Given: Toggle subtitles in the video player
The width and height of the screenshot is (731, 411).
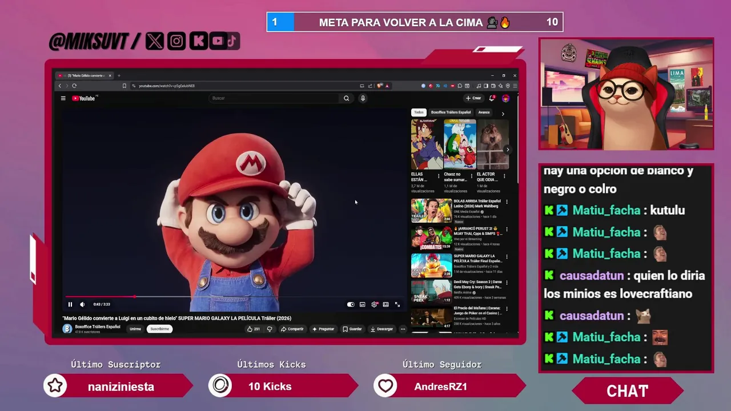Looking at the screenshot, I should (x=363, y=304).
